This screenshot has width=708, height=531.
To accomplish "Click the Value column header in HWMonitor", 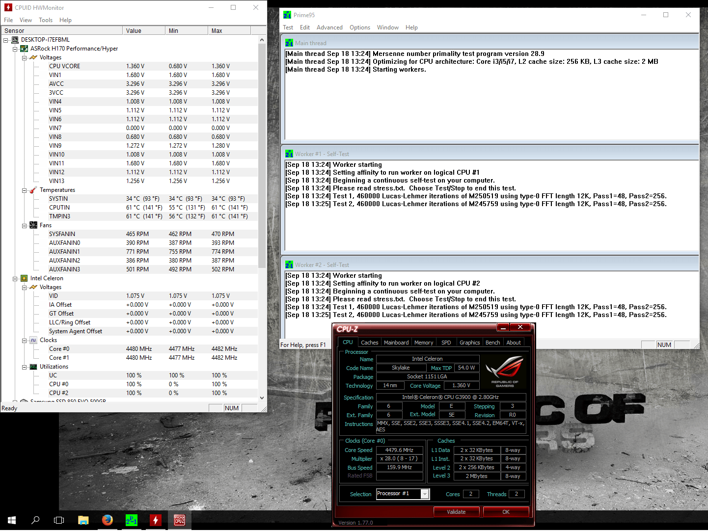I will pyautogui.click(x=144, y=30).
